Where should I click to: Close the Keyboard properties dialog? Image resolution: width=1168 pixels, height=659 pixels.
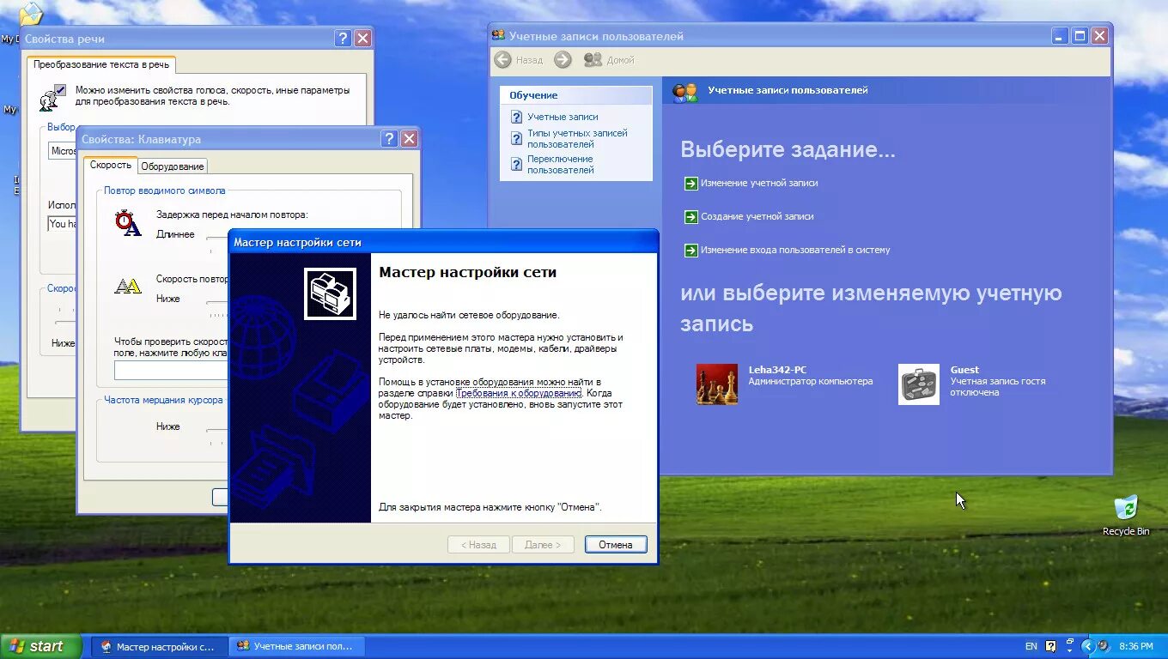pos(410,139)
